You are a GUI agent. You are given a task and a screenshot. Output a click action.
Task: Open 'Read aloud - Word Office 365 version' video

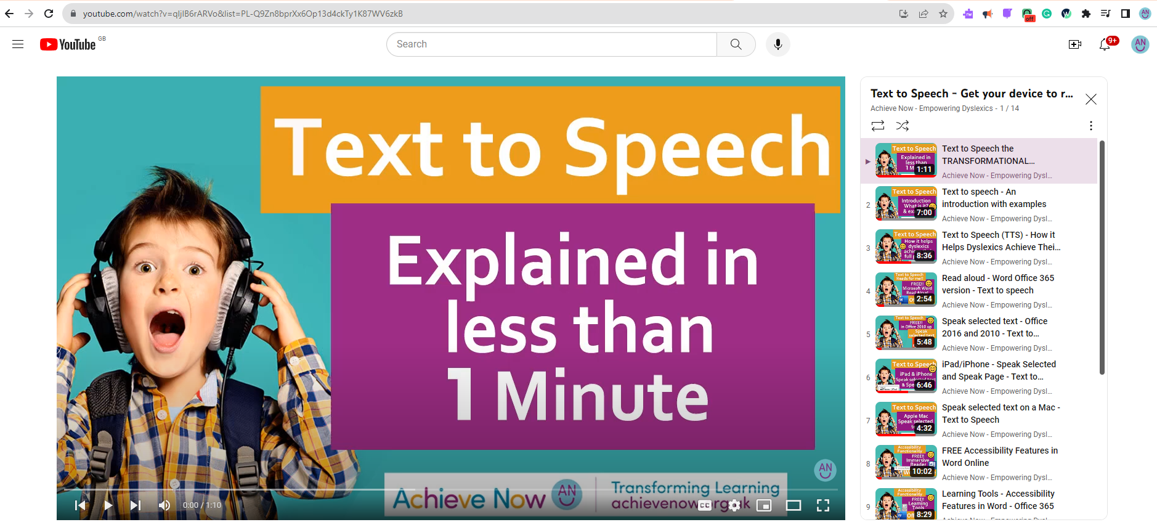(998, 284)
